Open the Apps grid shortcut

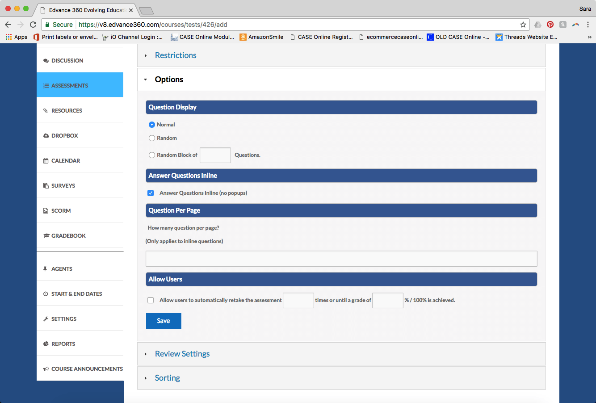click(x=16, y=37)
